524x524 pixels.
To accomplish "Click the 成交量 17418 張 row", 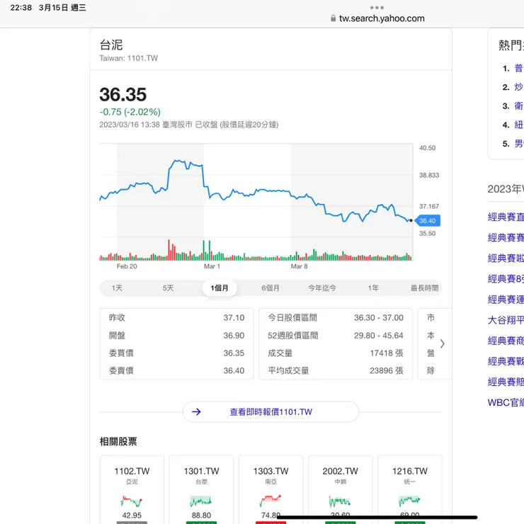I will click(x=336, y=353).
